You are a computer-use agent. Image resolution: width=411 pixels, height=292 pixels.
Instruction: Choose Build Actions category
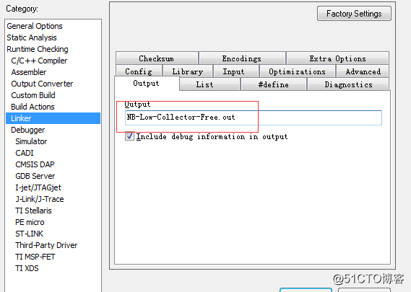(x=33, y=107)
